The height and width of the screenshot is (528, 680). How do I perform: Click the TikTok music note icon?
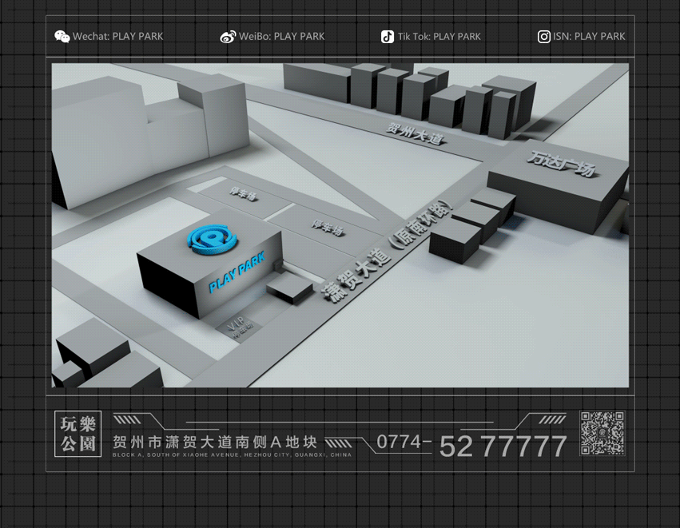(388, 37)
